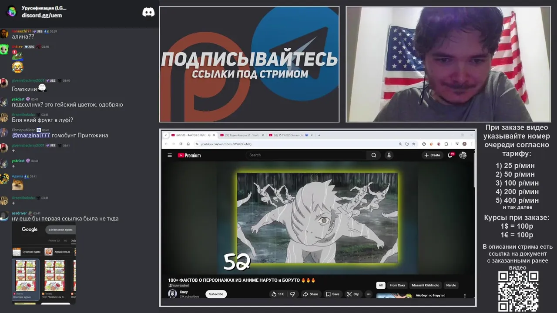Click the Agama username in chat
Image resolution: width=557 pixels, height=313 pixels.
click(17, 176)
